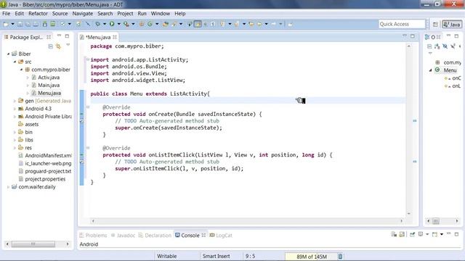Click Clear Console icon in Console toolbar
The width and height of the screenshot is (465, 261).
(394, 234)
